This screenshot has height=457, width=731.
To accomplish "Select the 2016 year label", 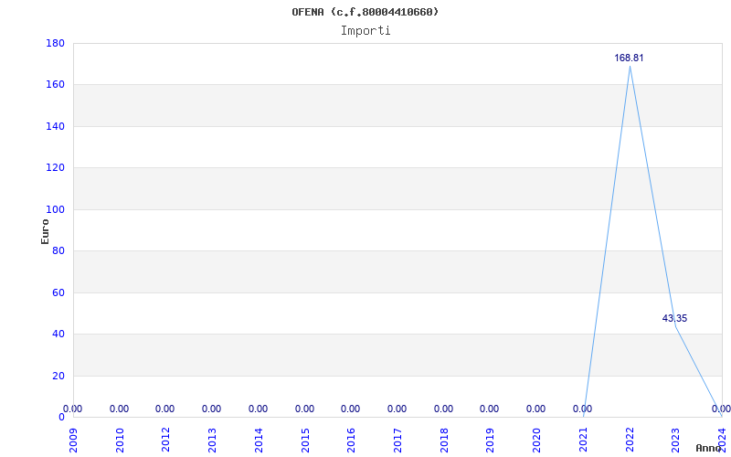I will point(351,440).
